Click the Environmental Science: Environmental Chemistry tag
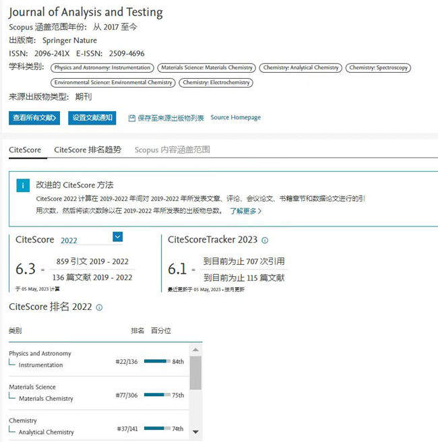Image resolution: width=438 pixels, height=442 pixels. 114,83
